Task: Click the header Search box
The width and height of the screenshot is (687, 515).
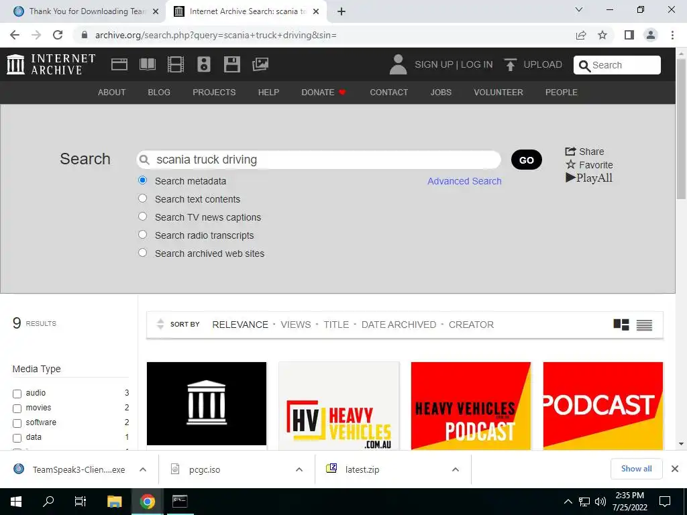Action: click(617, 65)
